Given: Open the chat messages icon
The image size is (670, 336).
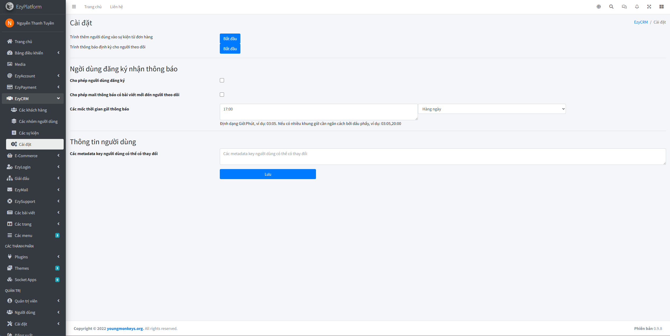Looking at the screenshot, I should (x=624, y=7).
